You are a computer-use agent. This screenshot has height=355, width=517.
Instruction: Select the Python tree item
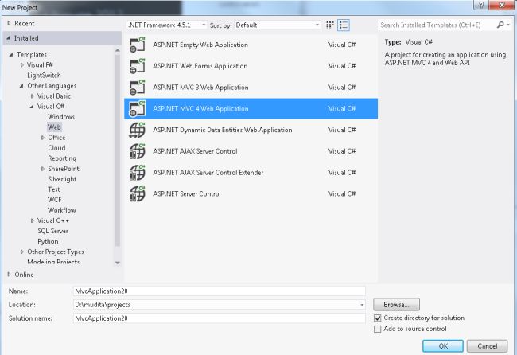48,241
